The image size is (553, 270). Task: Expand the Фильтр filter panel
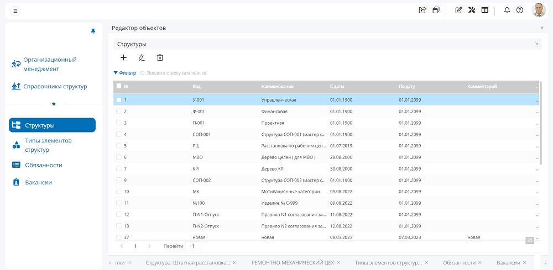point(125,73)
